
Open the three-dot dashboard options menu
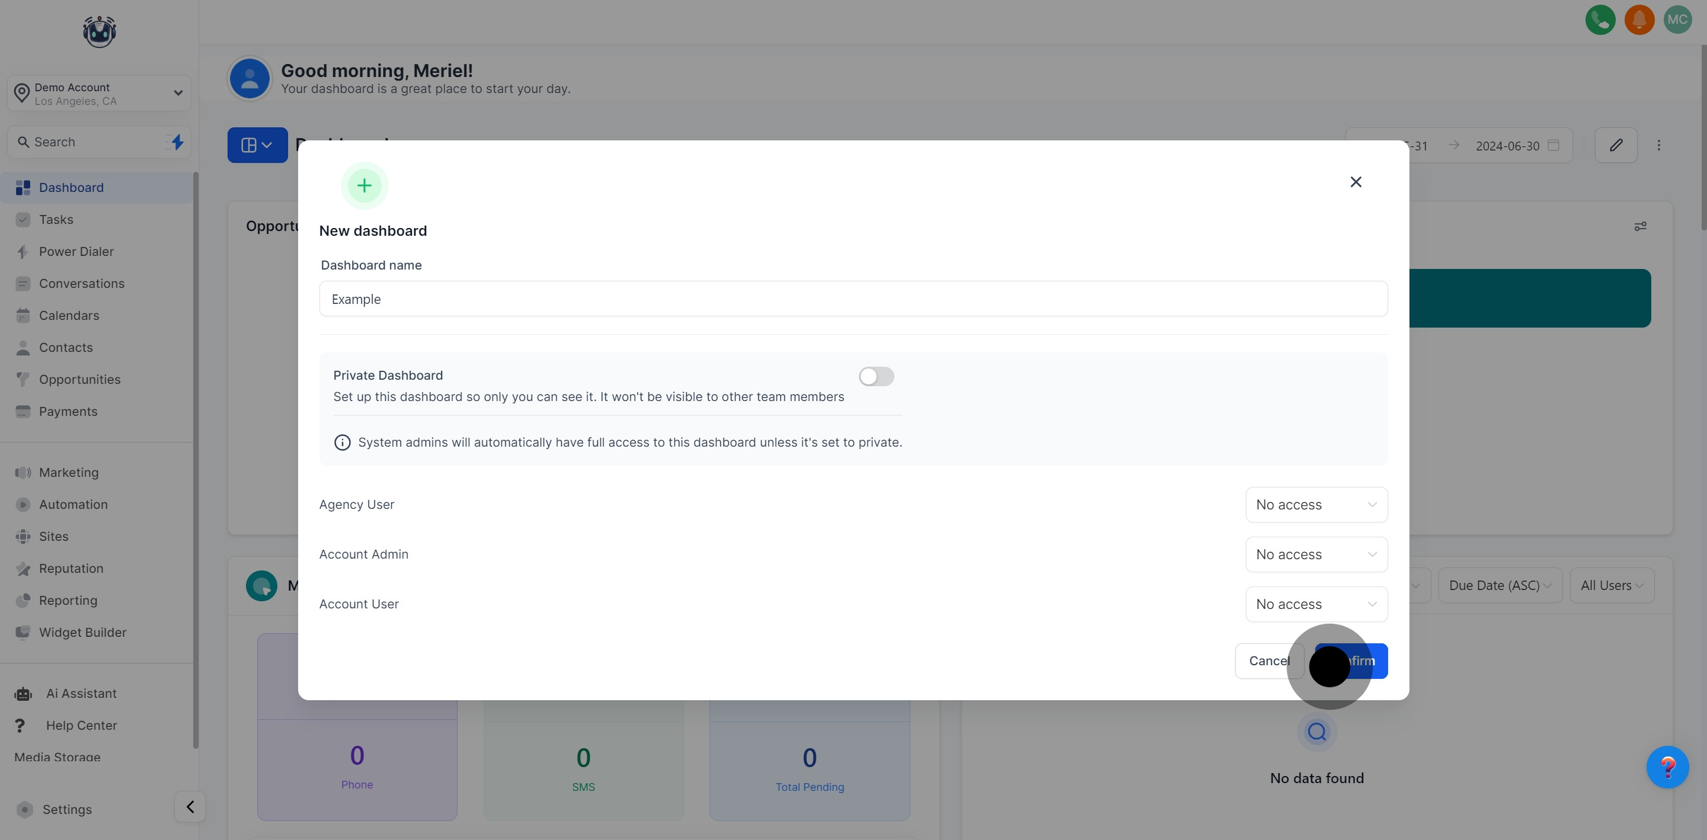pyautogui.click(x=1658, y=145)
